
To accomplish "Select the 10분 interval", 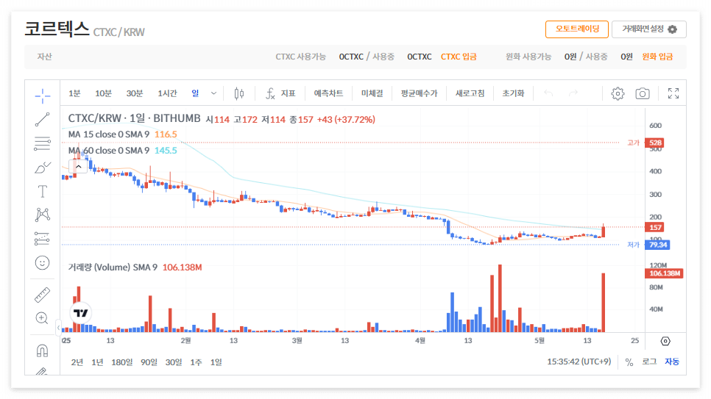I will click(103, 93).
